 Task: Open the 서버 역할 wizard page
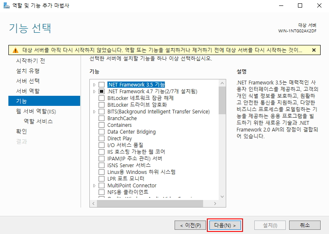28,91
